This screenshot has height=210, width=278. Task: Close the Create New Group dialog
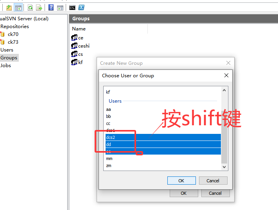point(228,63)
